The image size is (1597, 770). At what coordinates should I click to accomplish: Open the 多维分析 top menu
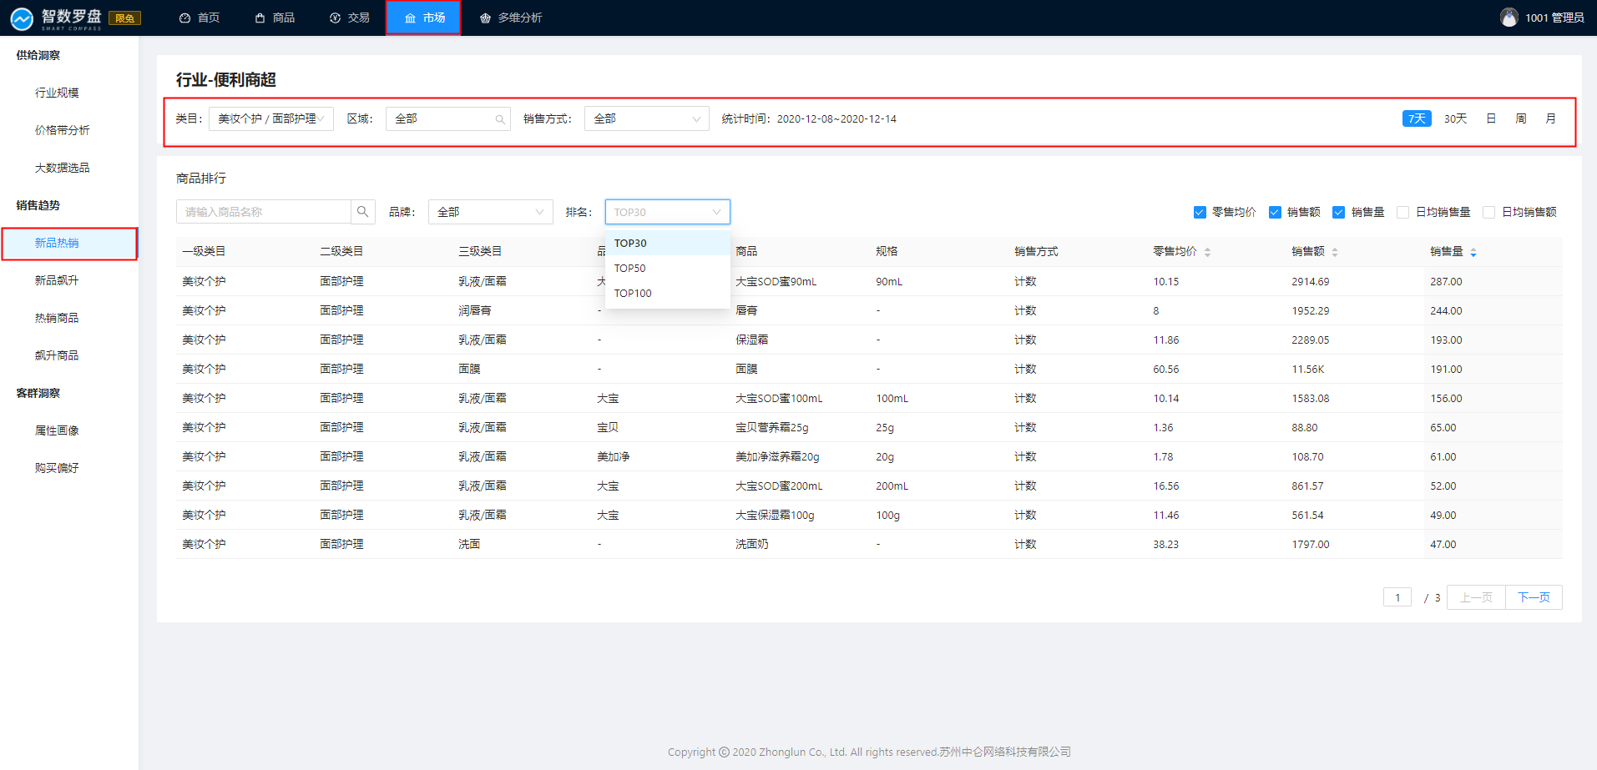point(511,18)
